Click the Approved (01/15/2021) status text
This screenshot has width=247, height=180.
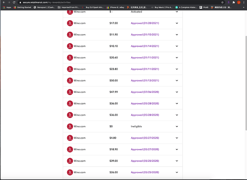click(145, 35)
